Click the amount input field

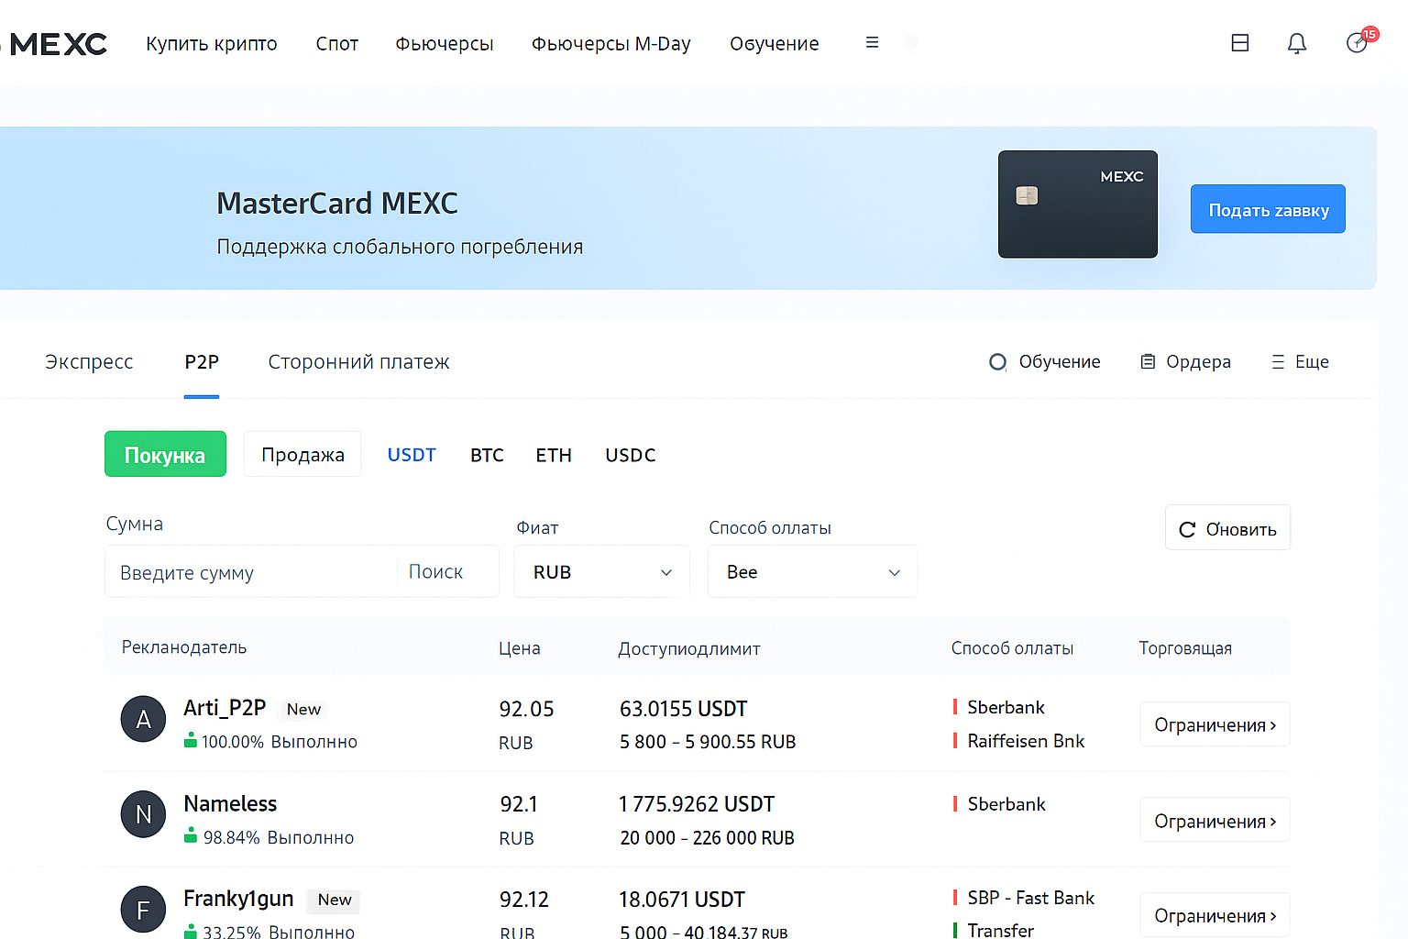(x=252, y=573)
